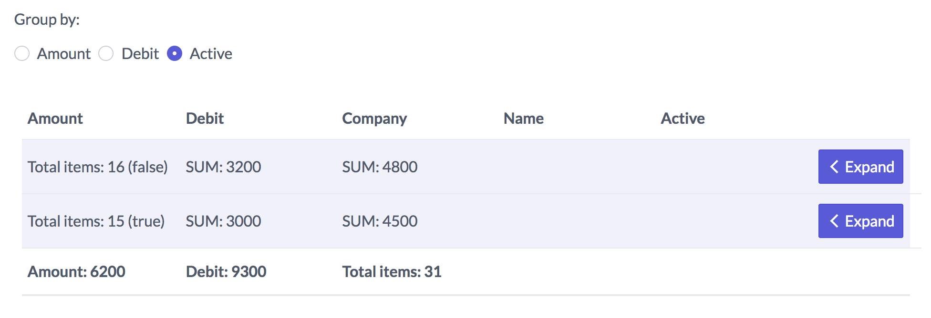Select the Debit radio button under Group by

(x=106, y=54)
